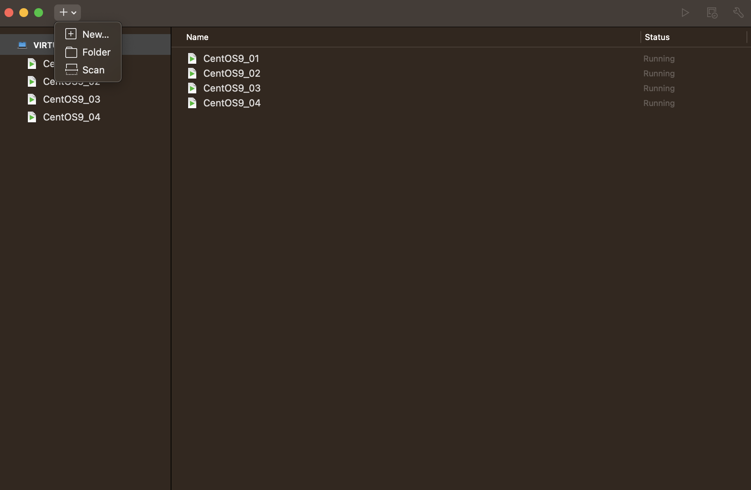
Task: Click the icon next to CentOS9_03 in sidebar
Action: 32,99
